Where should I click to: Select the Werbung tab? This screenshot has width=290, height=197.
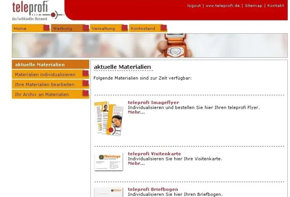tap(70, 28)
